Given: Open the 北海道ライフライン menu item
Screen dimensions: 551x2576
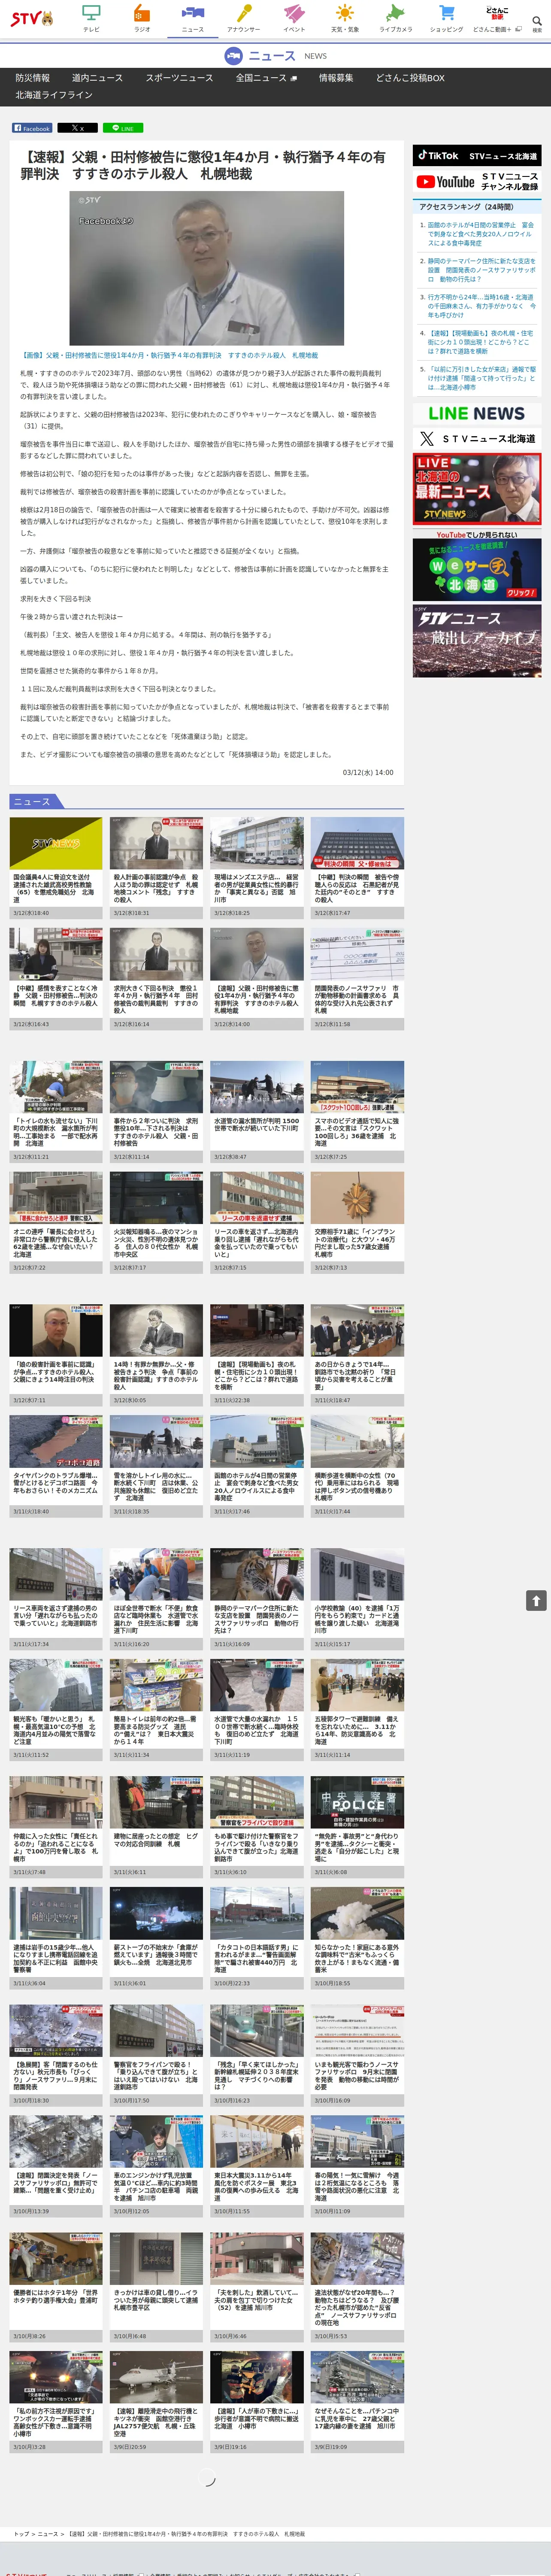Looking at the screenshot, I should coord(54,95).
